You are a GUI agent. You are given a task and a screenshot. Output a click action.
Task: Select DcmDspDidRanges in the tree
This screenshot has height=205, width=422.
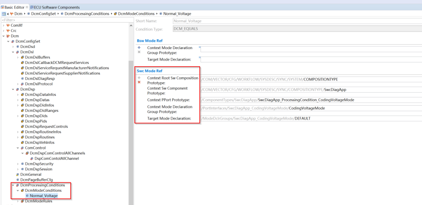coord(41,111)
